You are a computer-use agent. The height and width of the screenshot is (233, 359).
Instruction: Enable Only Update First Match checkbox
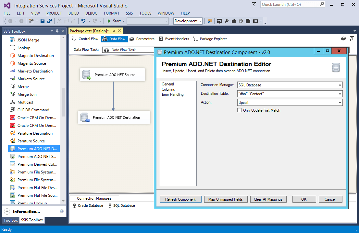[x=239, y=110]
